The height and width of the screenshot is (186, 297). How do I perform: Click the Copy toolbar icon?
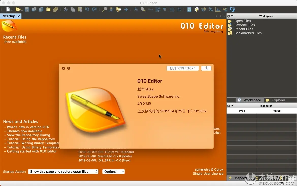(73, 9)
